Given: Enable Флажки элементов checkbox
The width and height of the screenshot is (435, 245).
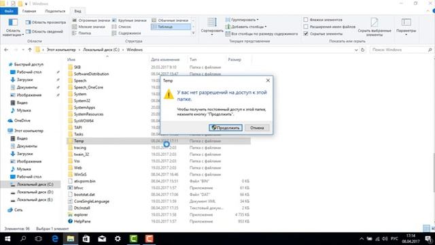Looking at the screenshot, I should [306, 20].
